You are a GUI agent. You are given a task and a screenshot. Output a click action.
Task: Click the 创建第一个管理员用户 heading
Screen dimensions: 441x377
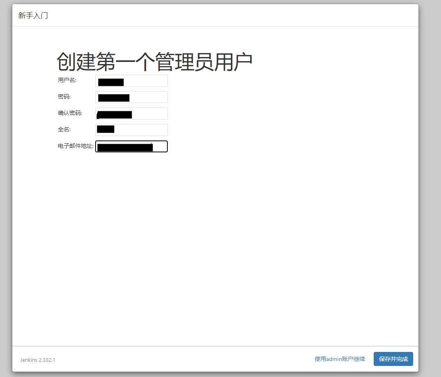point(155,60)
